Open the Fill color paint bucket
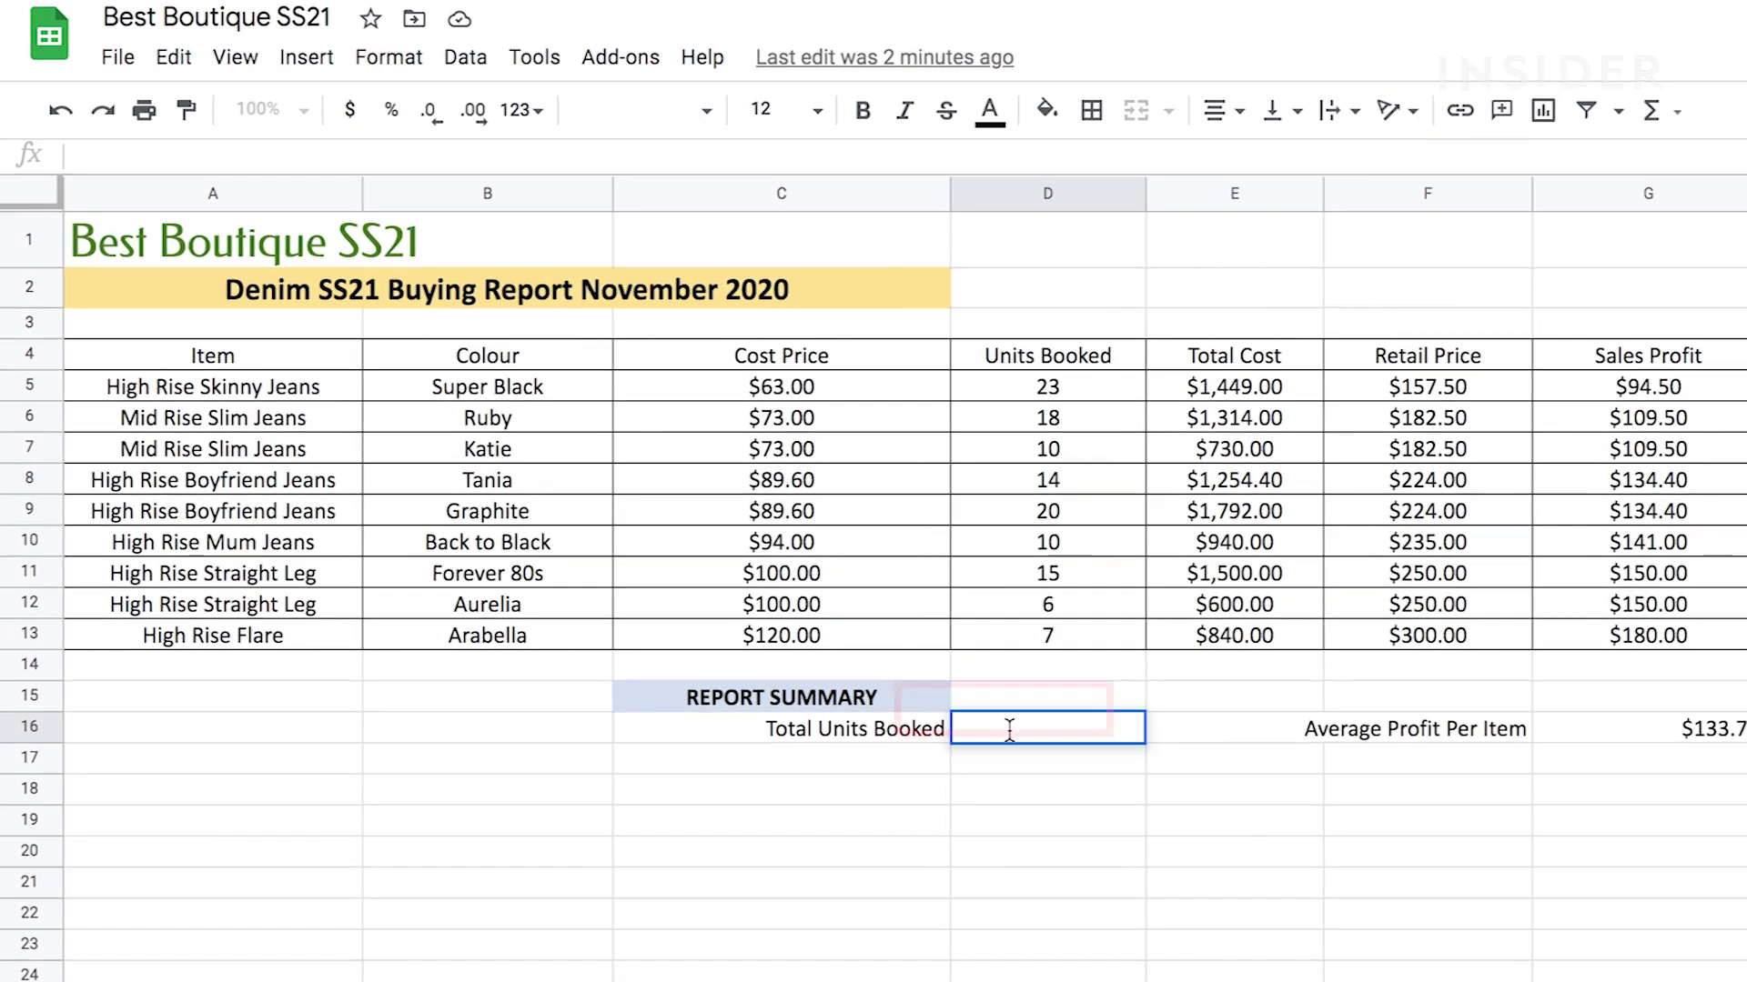Viewport: 1747px width, 982px height. pyautogui.click(x=1046, y=110)
